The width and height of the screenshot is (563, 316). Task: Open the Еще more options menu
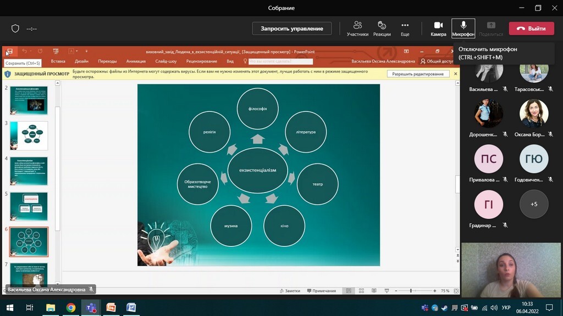[x=405, y=28]
